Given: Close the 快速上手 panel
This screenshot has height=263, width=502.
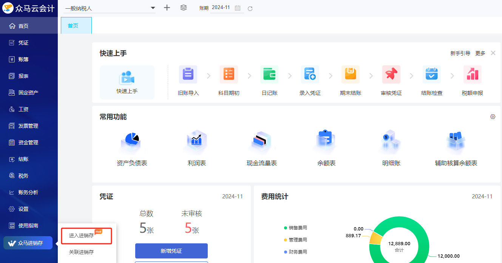Looking at the screenshot, I should [493, 53].
